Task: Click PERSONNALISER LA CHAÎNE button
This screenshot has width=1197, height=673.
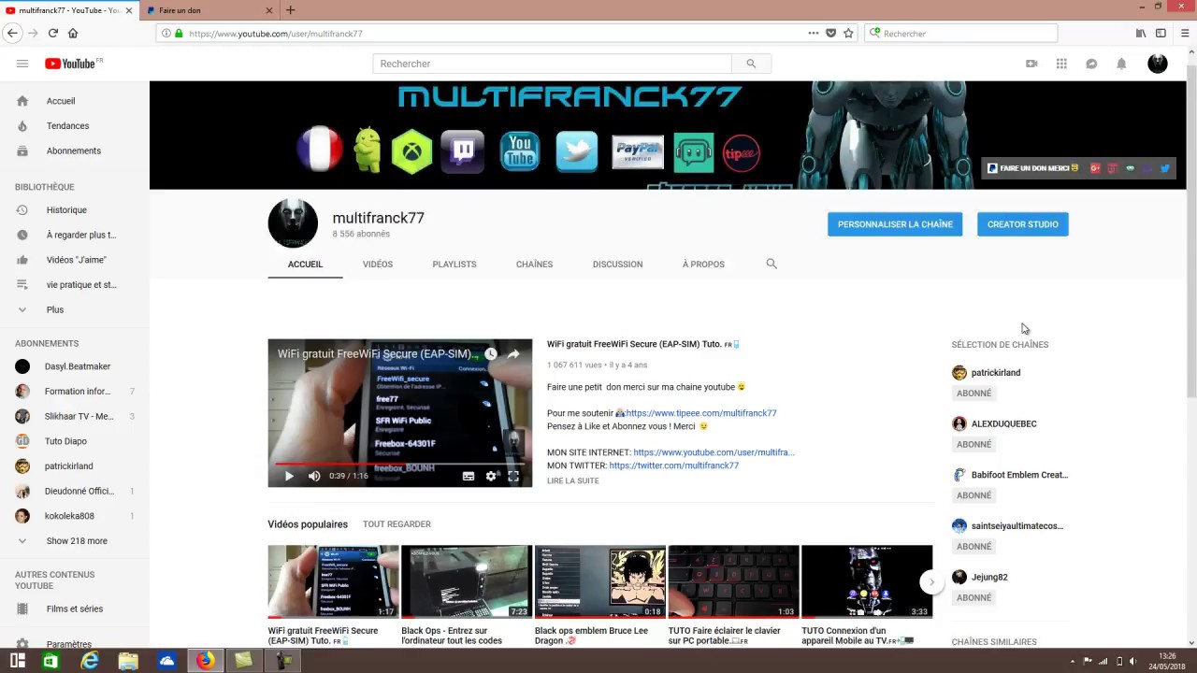Action: (x=895, y=224)
